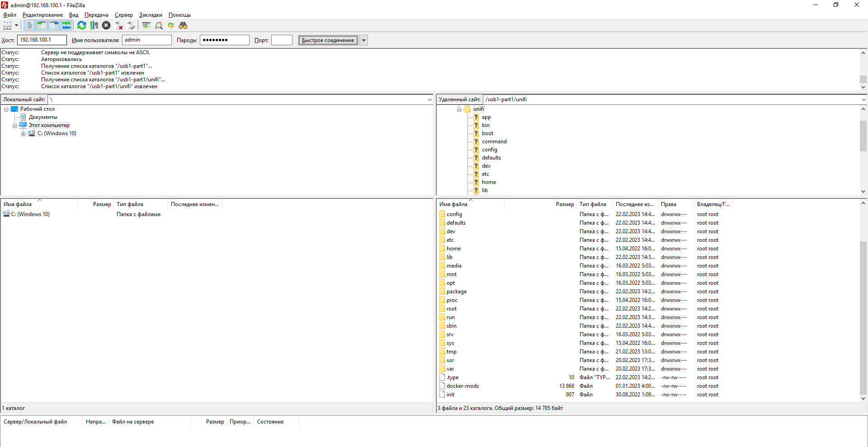Select the media folder in remote list
Screen dimensions: 868x447
tap(454, 266)
